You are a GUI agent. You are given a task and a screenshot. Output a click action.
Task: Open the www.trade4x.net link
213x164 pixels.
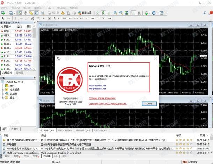pos(97,86)
